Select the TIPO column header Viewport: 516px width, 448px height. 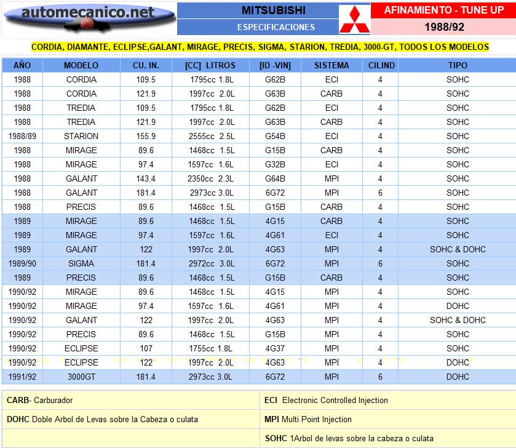(458, 65)
